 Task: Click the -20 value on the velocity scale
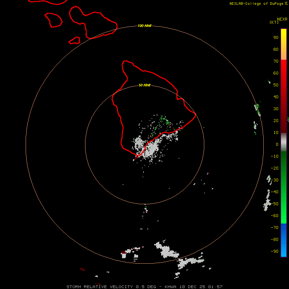pyautogui.click(x=275, y=168)
